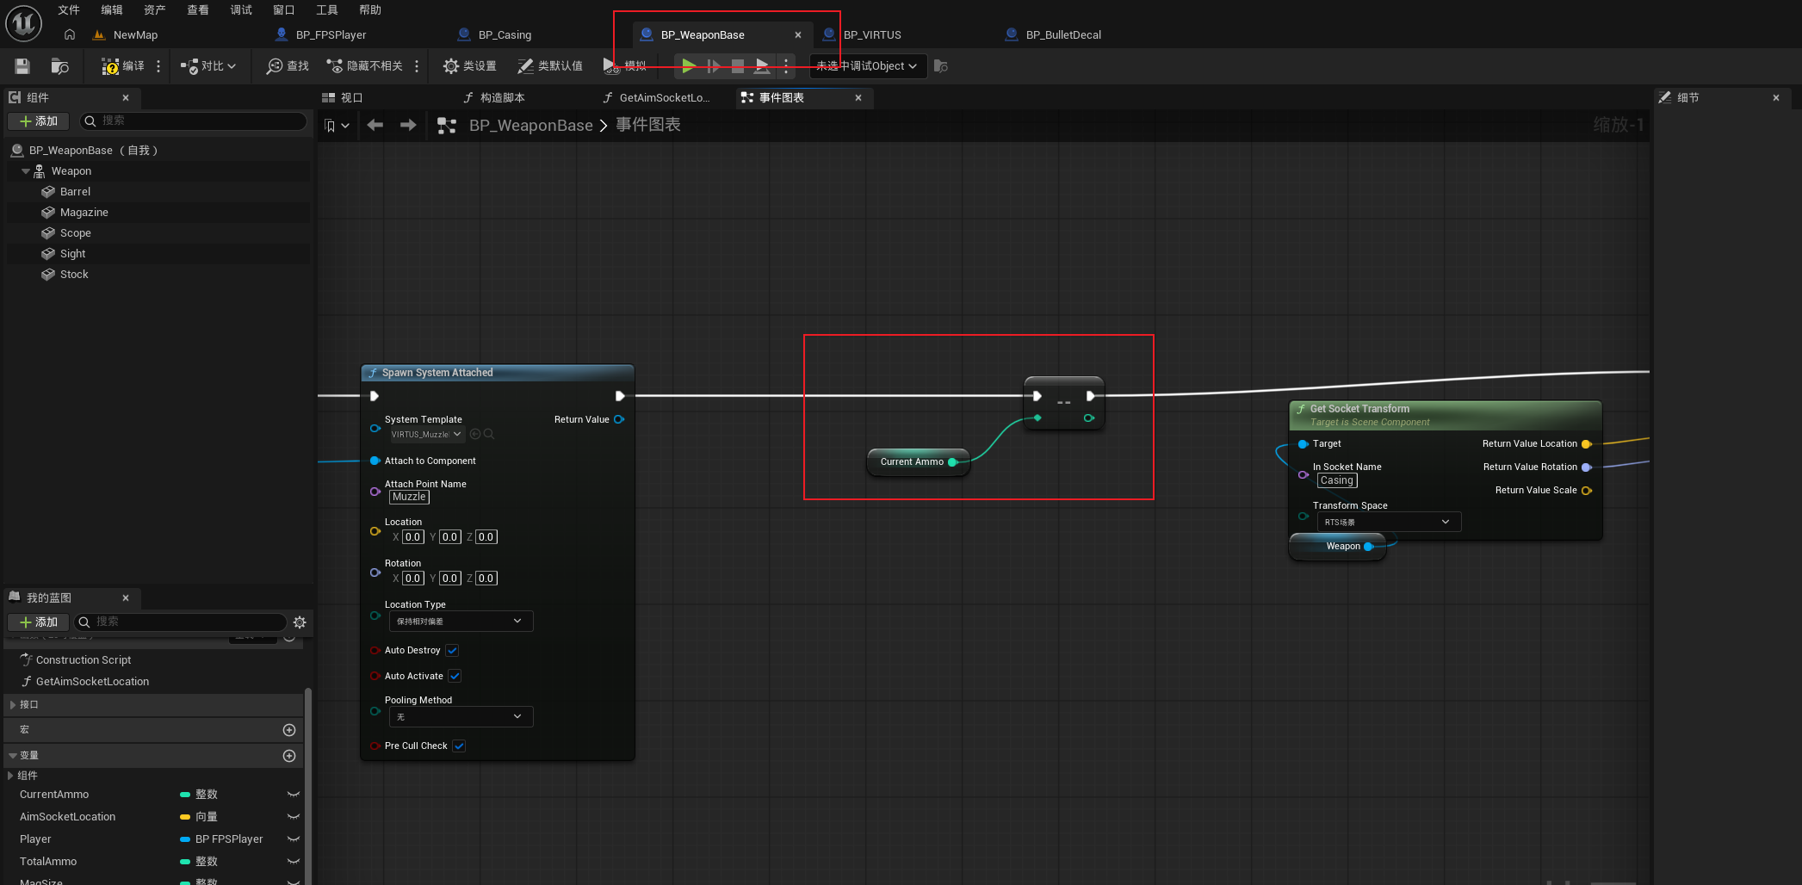Select the Scope component
Viewport: 1802px width, 885px height.
(x=75, y=233)
